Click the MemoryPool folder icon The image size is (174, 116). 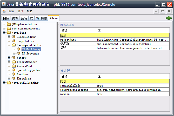coord(14,66)
